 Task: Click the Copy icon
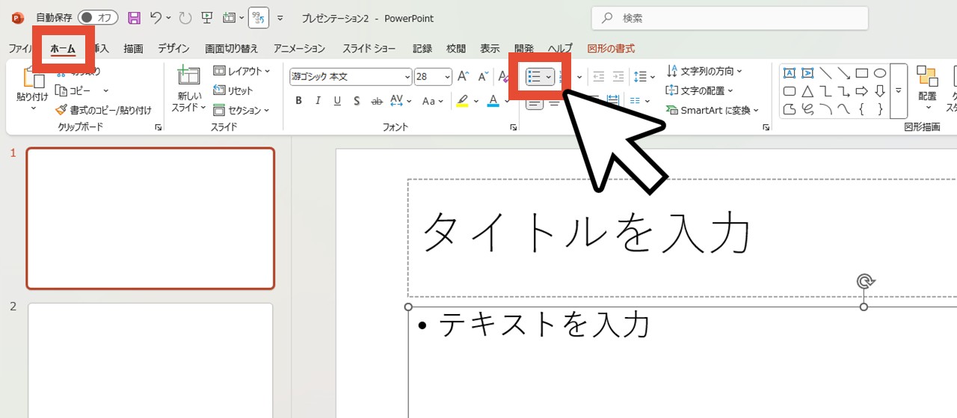[62, 90]
